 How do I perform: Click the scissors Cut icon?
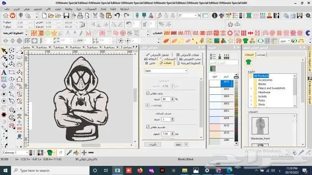coord(95,15)
